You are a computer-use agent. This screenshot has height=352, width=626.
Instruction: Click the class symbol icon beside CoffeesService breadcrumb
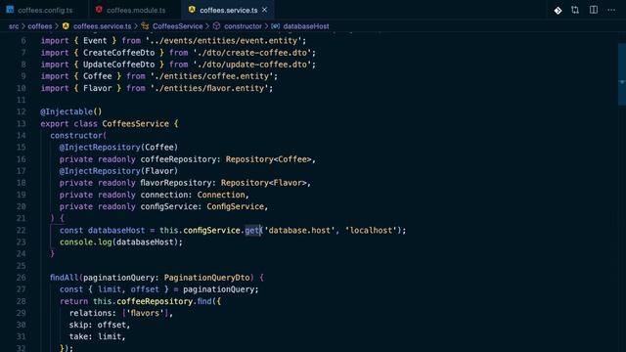coord(145,26)
